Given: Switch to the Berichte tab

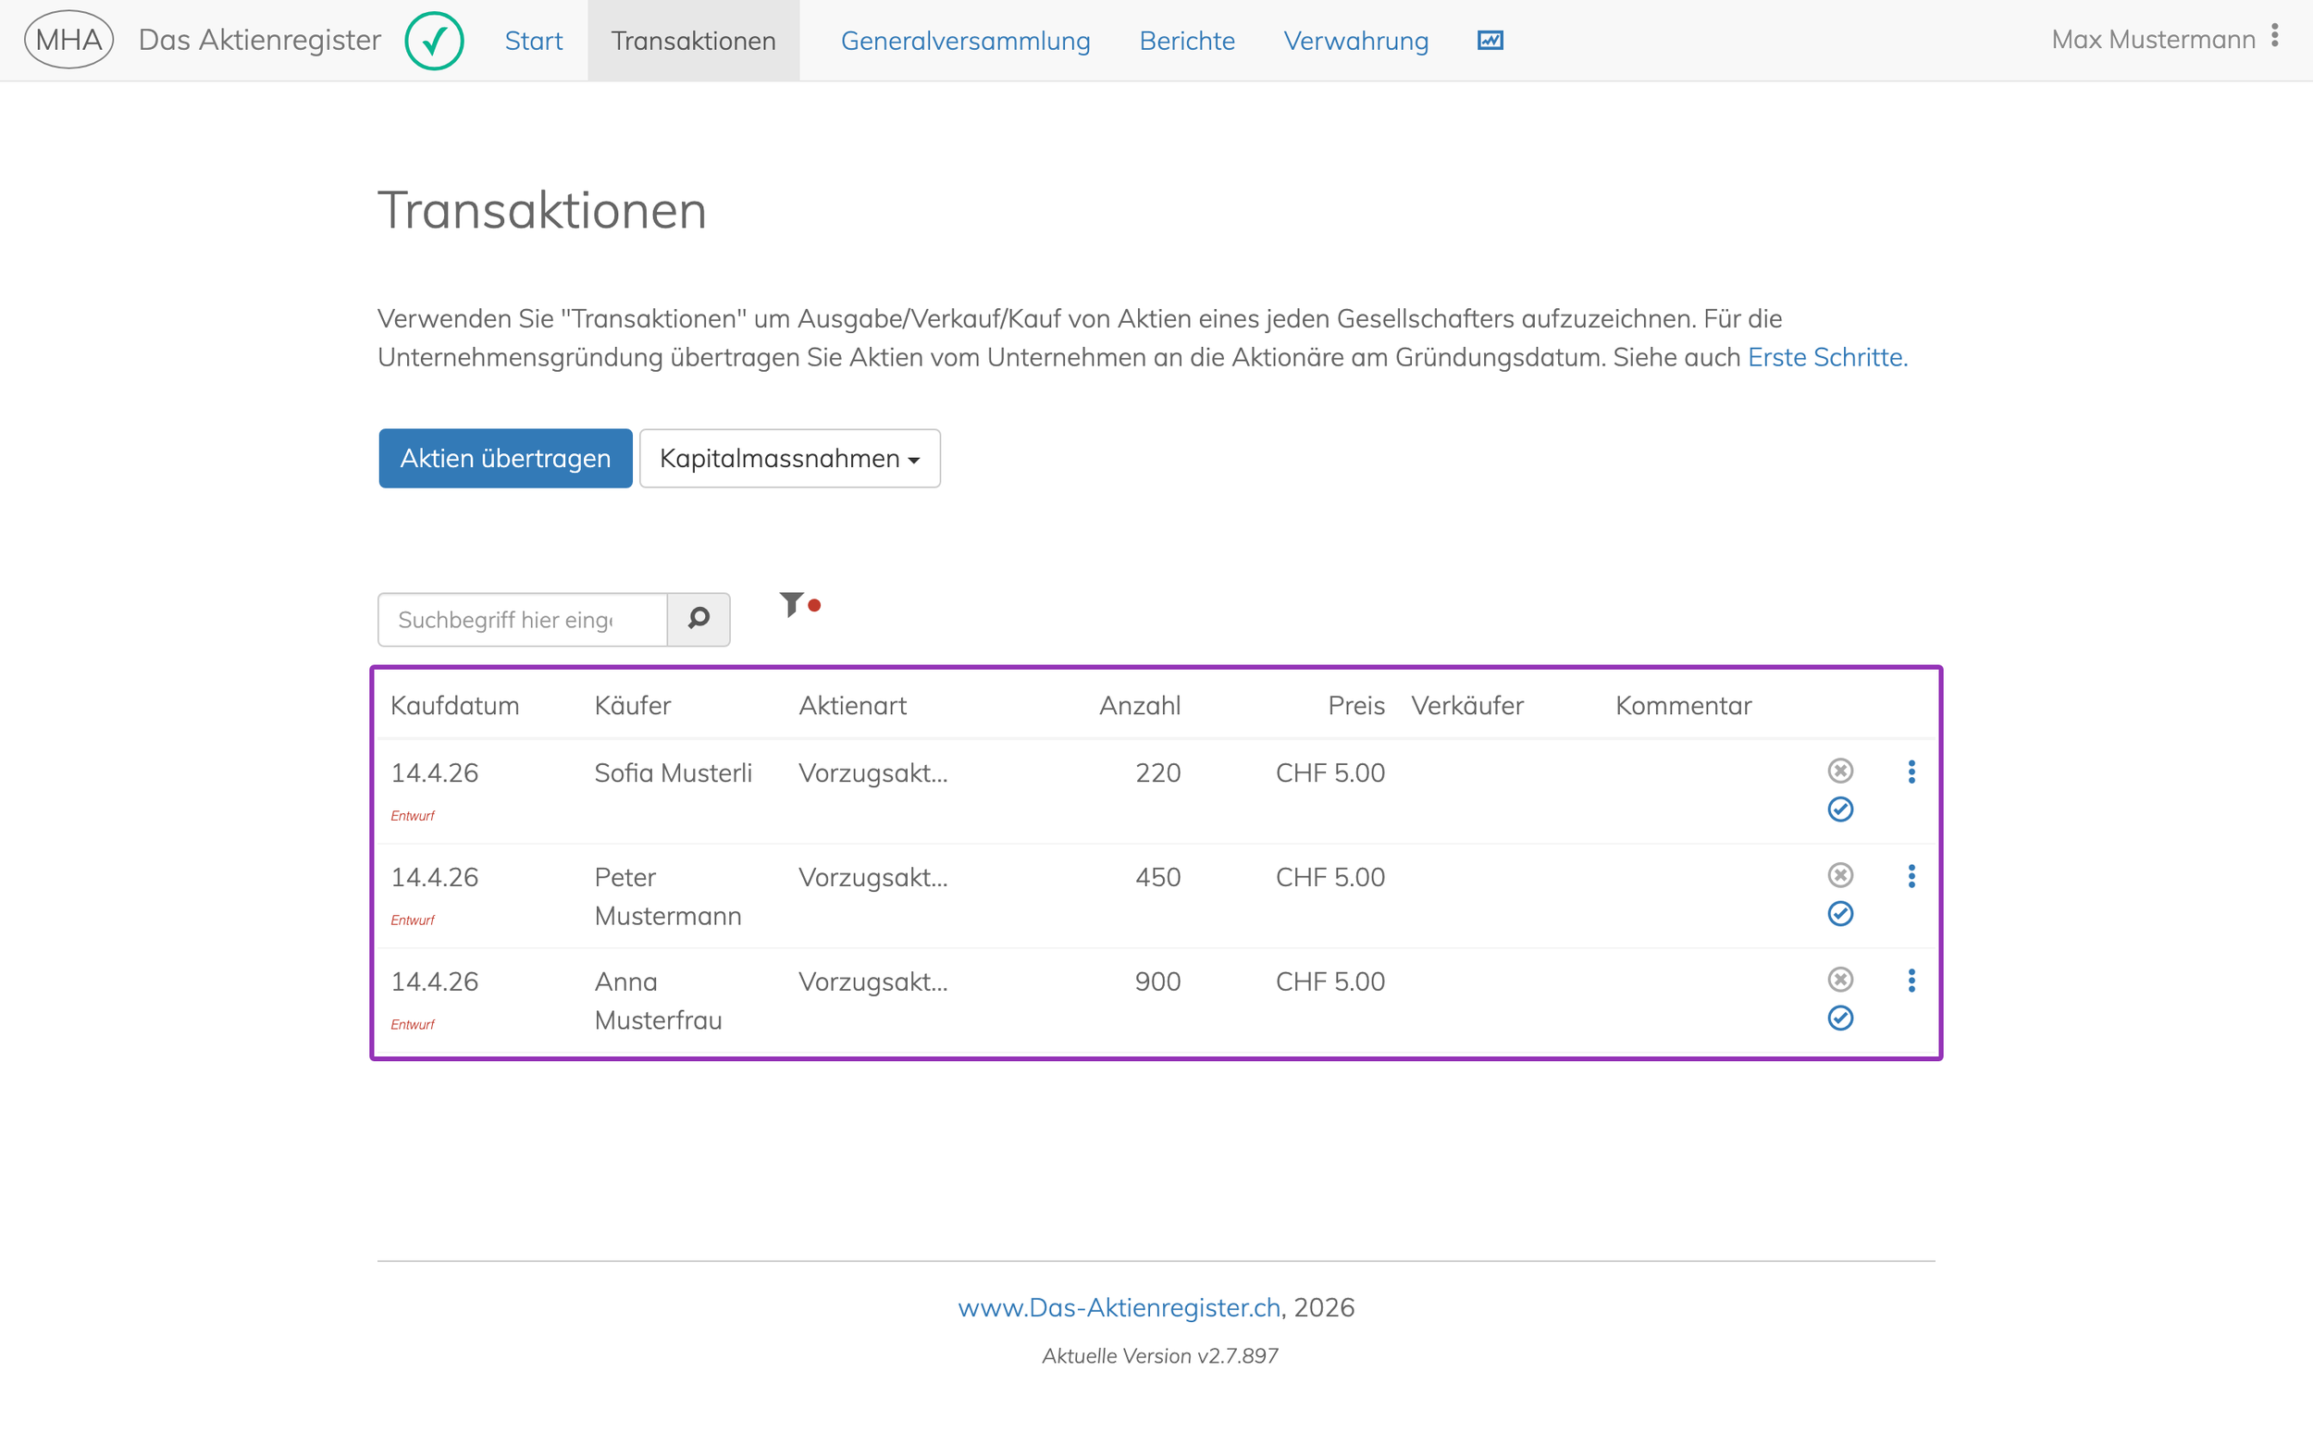Looking at the screenshot, I should click(1187, 40).
